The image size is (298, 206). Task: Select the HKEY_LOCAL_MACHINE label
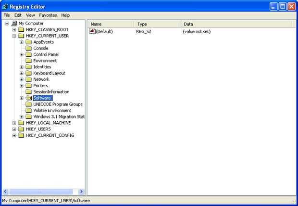tap(48, 123)
